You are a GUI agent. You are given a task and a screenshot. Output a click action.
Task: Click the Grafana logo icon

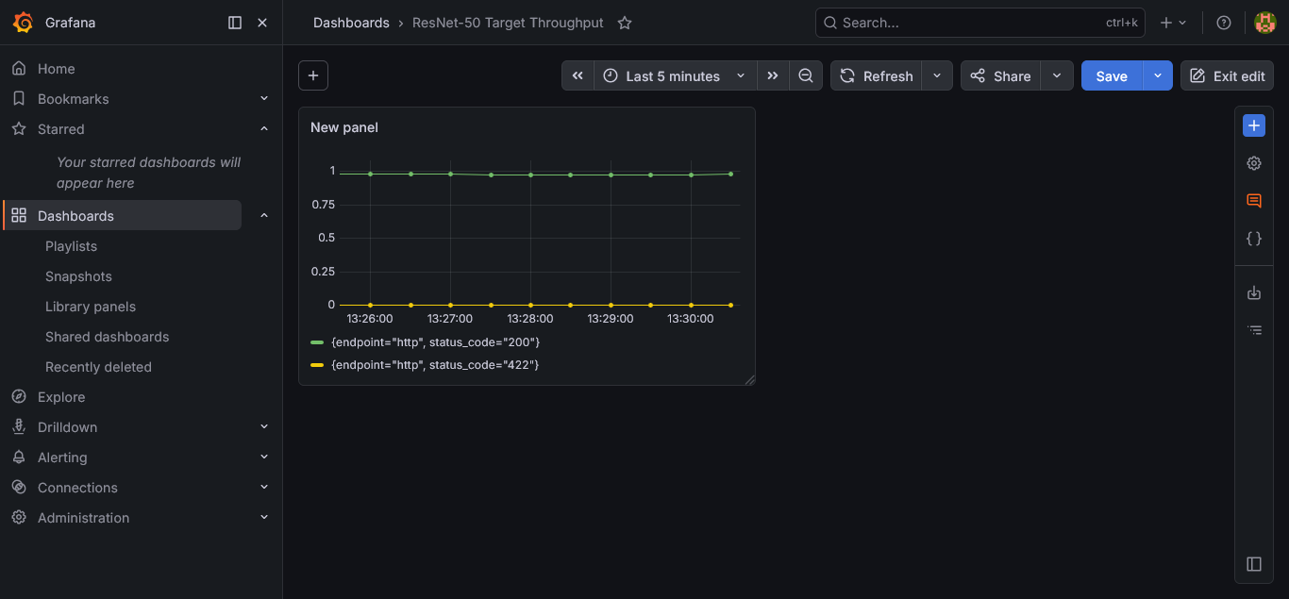click(23, 23)
